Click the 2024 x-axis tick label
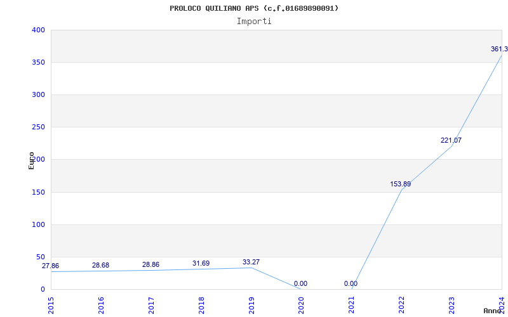The height and width of the screenshot is (317, 508). (x=502, y=306)
